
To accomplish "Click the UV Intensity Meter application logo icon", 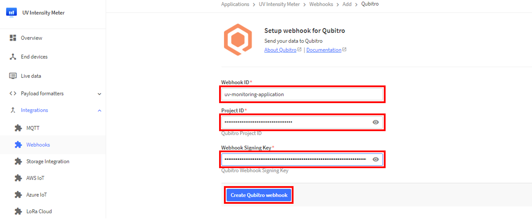I will (x=11, y=12).
